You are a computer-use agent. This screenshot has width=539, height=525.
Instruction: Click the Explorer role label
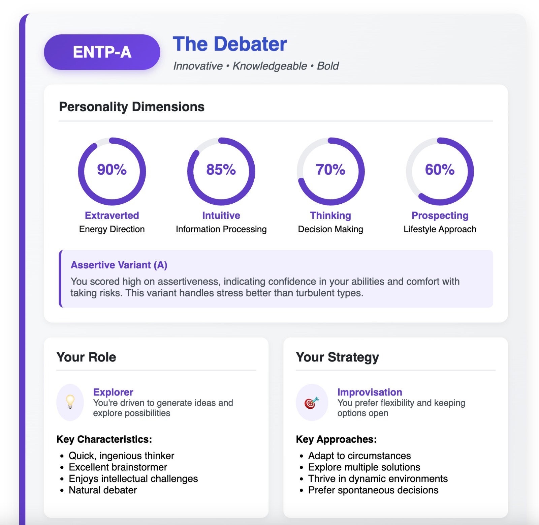click(113, 392)
